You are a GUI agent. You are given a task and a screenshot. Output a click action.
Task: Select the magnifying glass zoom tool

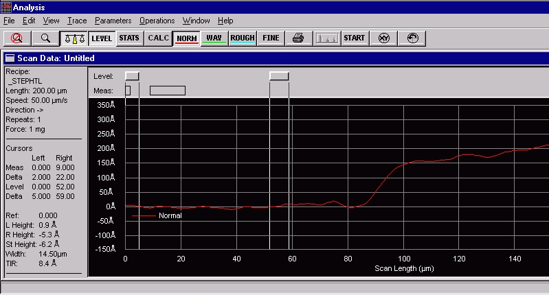point(45,38)
